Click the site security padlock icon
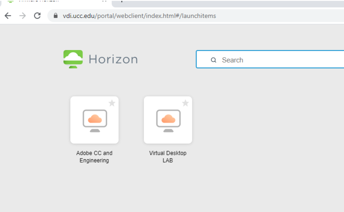 (55, 16)
